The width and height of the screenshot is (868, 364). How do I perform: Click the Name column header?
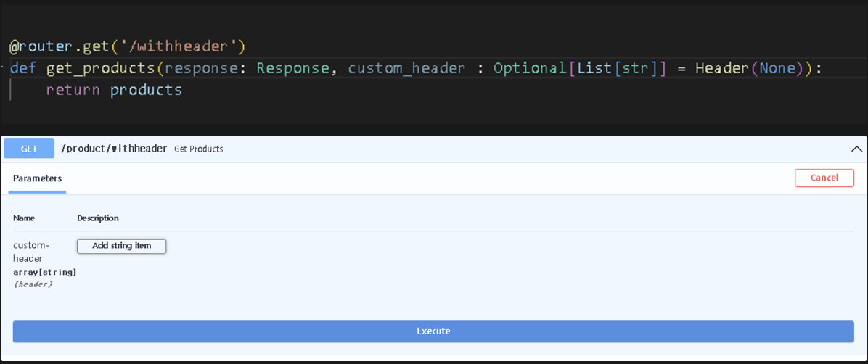24,218
